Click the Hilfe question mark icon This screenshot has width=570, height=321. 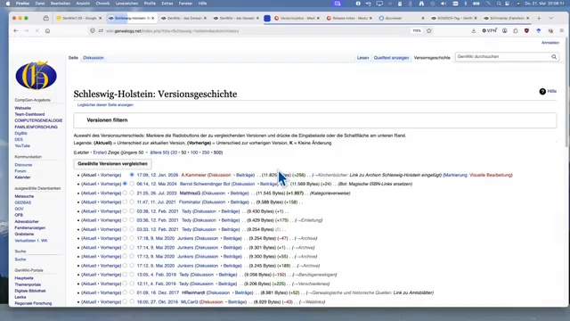pyautogui.click(x=542, y=91)
